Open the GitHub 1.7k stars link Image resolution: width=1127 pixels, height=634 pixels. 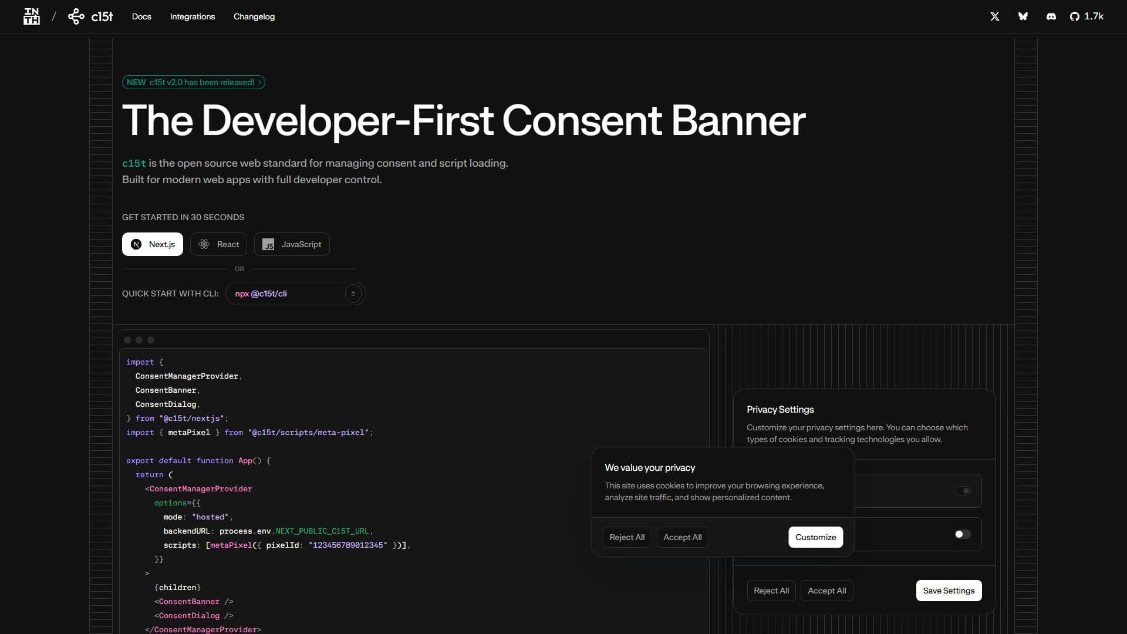point(1086,16)
